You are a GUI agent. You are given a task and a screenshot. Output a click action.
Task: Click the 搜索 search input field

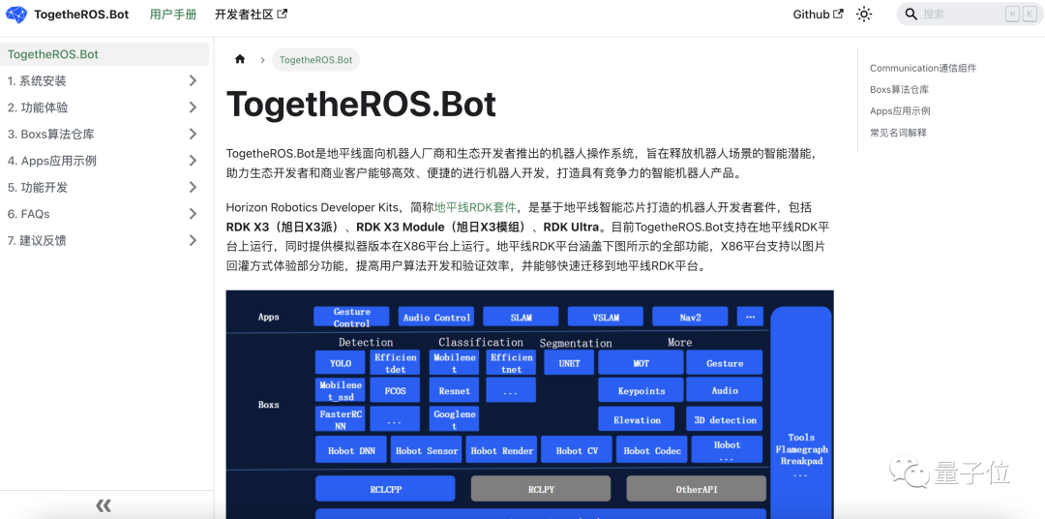(970, 14)
